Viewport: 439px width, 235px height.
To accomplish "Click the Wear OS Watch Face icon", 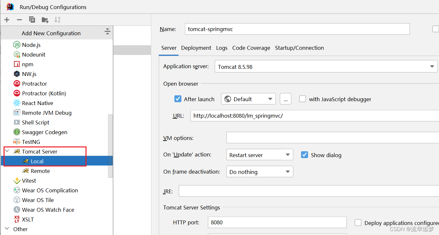I will (x=17, y=210).
